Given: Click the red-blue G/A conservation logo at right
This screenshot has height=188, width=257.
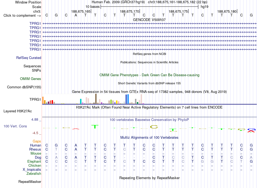Looking at the screenshot, I should (x=251, y=130).
